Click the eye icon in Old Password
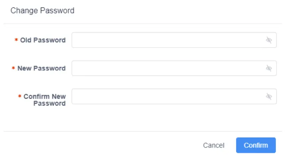This screenshot has width=290, height=161. point(269,40)
